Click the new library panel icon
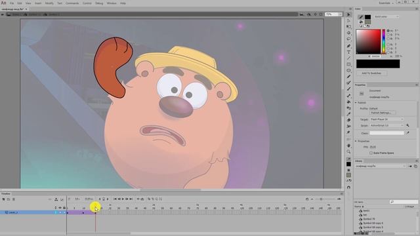Image resolution: width=420 pixels, height=236 pixels. coord(415,166)
